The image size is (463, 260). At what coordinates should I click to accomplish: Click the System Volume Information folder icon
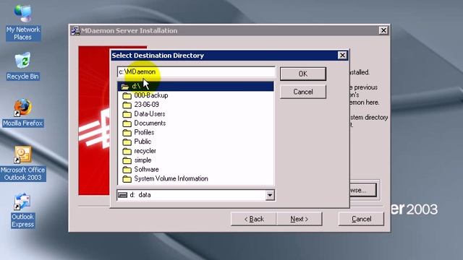127,178
